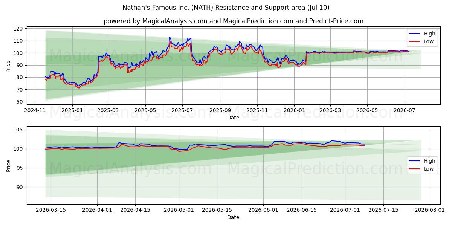Click the 2026-05-15 date tick label
The height and width of the screenshot is (226, 452).
pyautogui.click(x=217, y=211)
